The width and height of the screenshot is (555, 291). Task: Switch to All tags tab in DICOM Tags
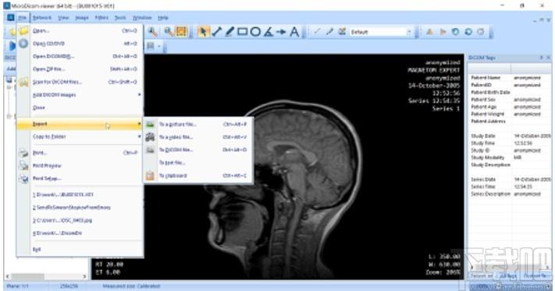(508, 275)
